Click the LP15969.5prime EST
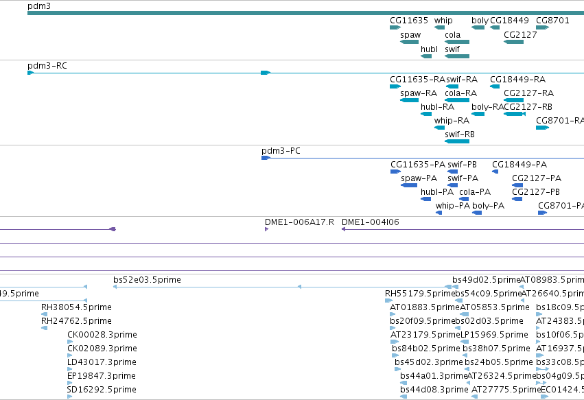Viewport: 584px width, 400px height. tap(463, 342)
